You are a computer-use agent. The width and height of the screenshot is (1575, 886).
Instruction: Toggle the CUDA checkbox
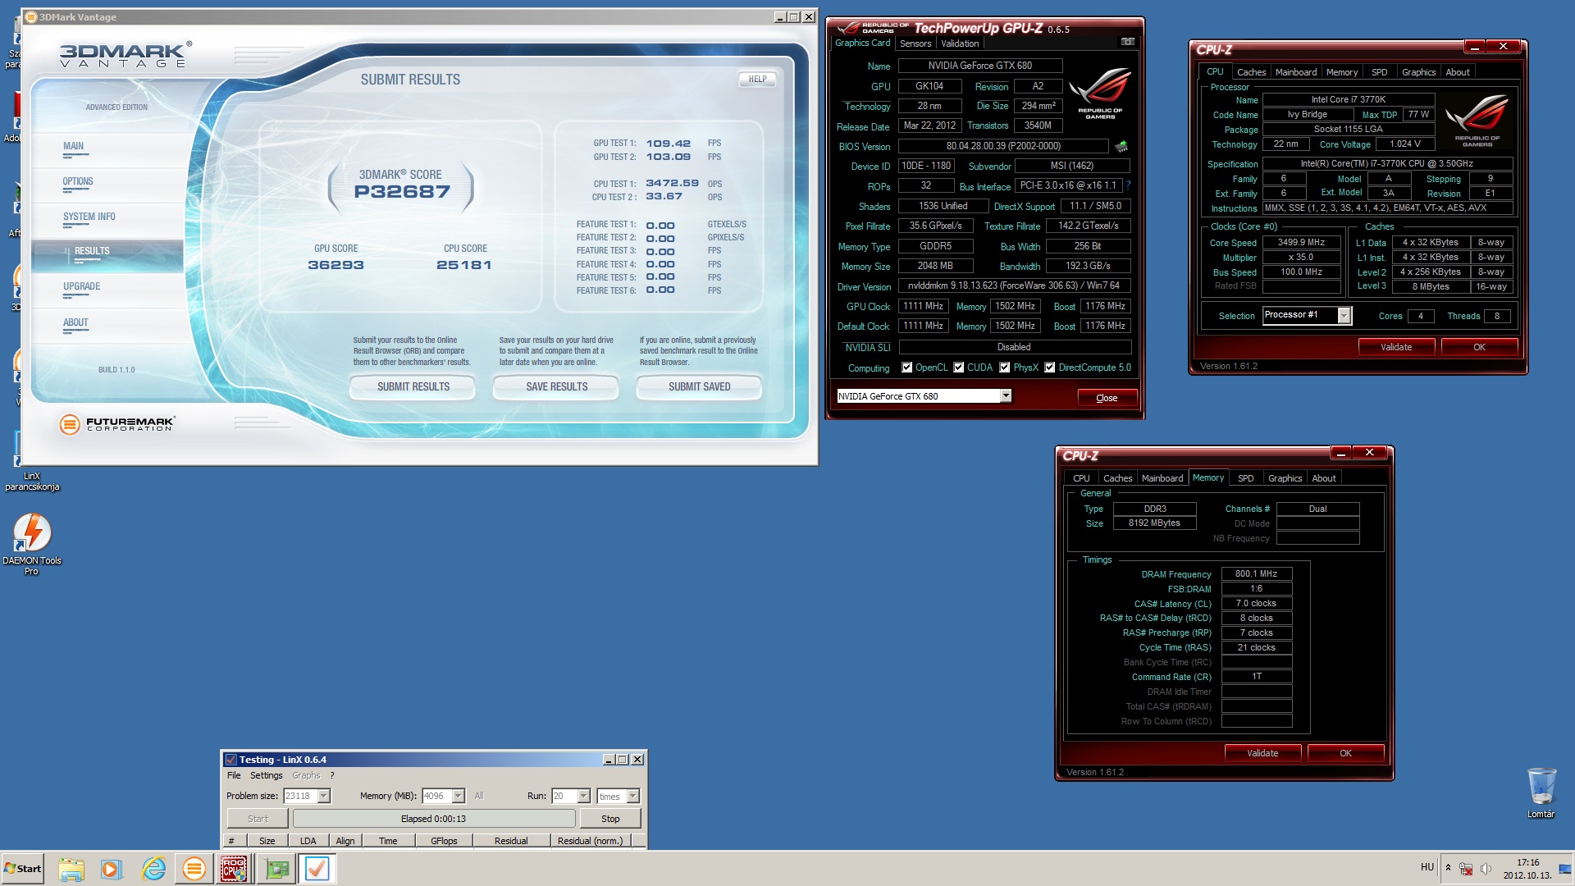[958, 368]
